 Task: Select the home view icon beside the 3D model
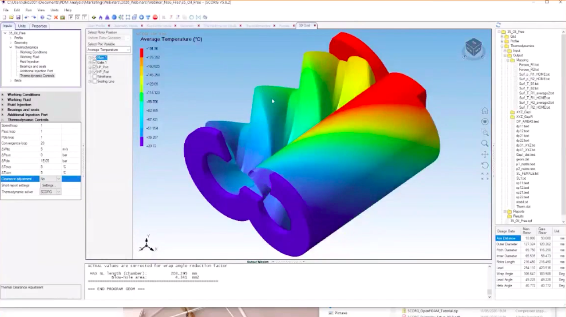[484, 112]
